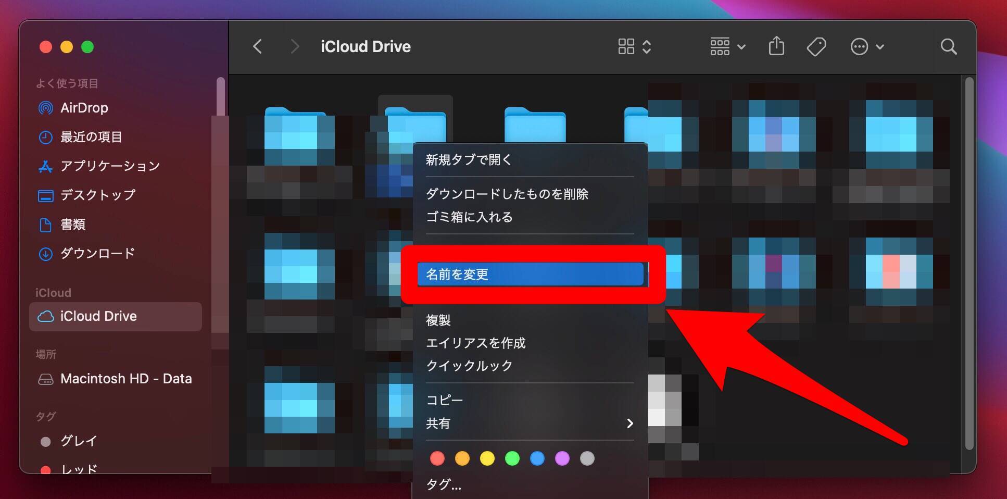The image size is (1007, 499).
Task: Choose ゴミ箱に入れる menu item
Action: click(530, 217)
